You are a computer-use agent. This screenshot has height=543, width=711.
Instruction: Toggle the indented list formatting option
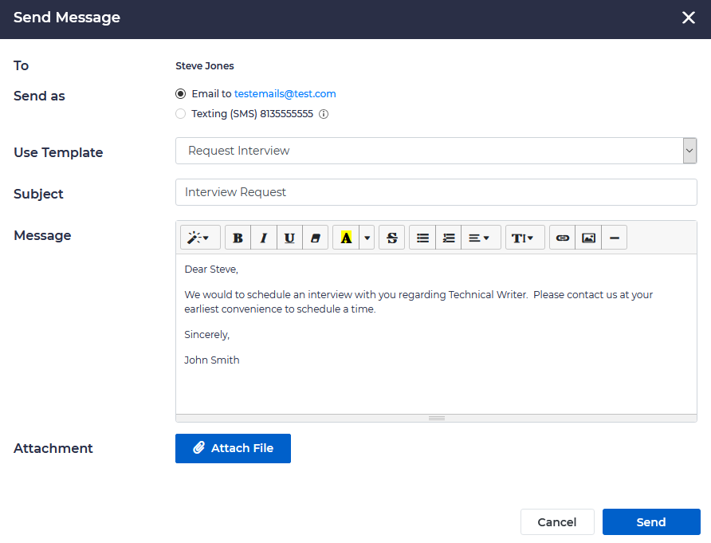click(448, 237)
